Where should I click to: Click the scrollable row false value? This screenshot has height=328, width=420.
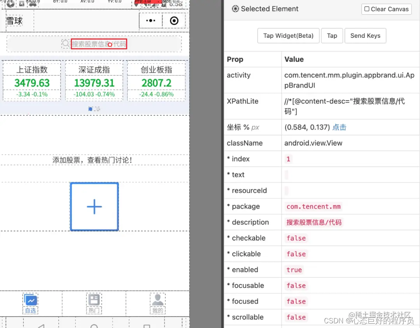coord(296,317)
